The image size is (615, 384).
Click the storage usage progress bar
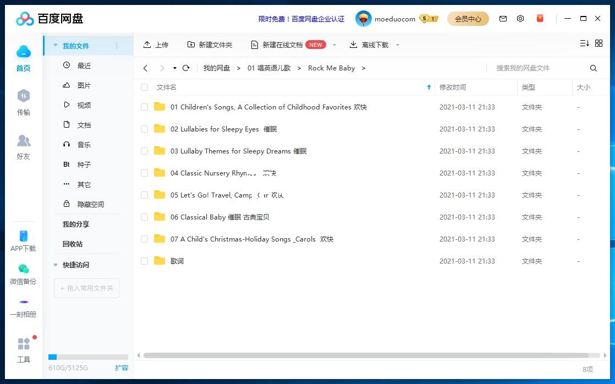[x=88, y=357]
